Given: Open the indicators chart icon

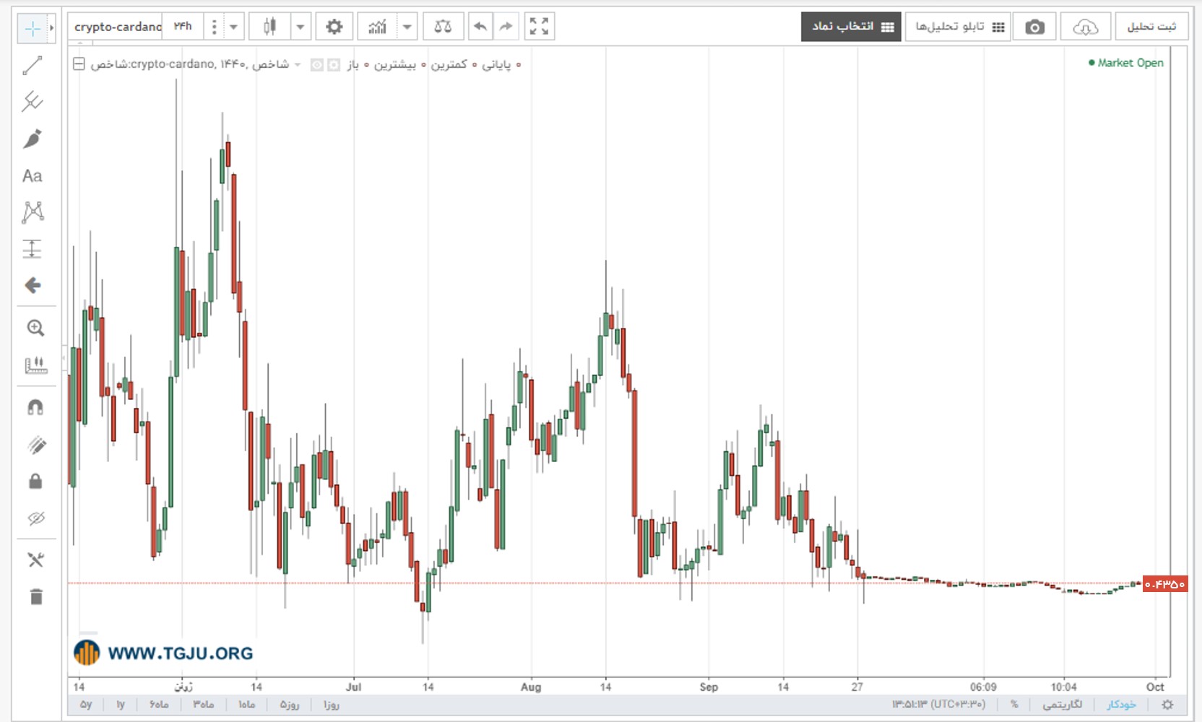Looking at the screenshot, I should [x=377, y=27].
